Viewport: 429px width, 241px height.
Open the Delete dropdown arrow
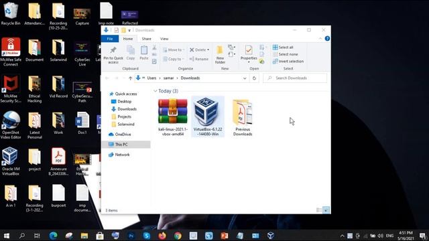[x=208, y=50]
